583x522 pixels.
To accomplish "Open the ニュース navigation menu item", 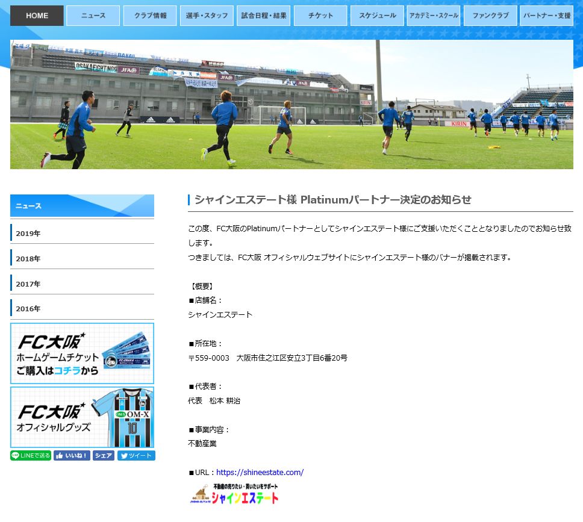I will click(x=93, y=16).
